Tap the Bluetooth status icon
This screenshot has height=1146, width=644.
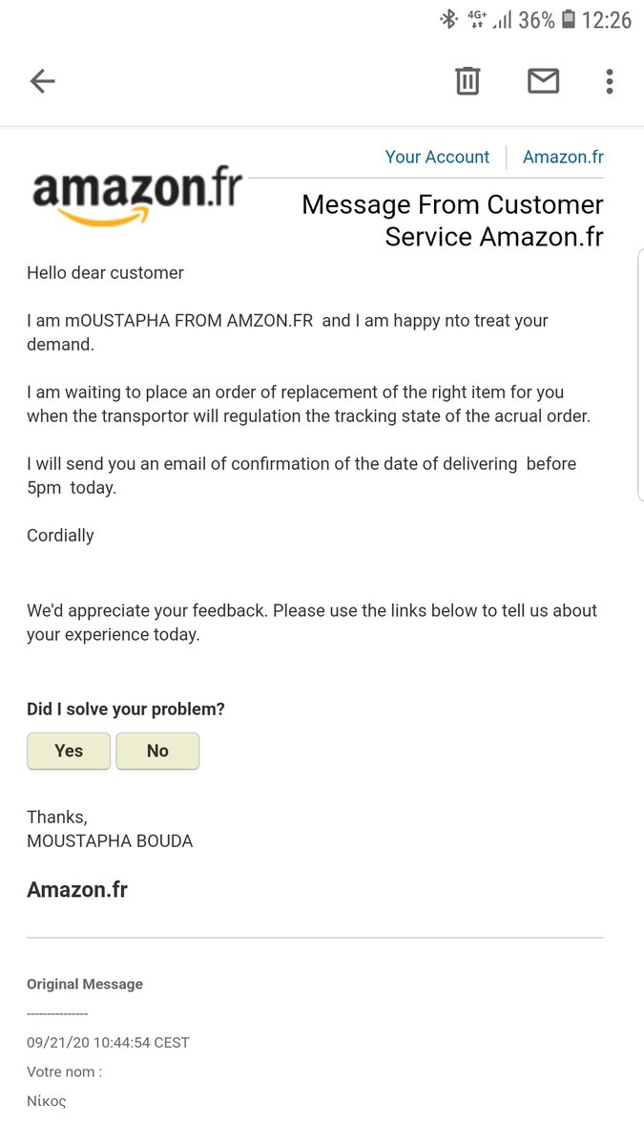tap(448, 19)
